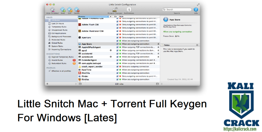Click the App Store icon in details pane
Screen dimensions: 262x132
click(x=166, y=19)
